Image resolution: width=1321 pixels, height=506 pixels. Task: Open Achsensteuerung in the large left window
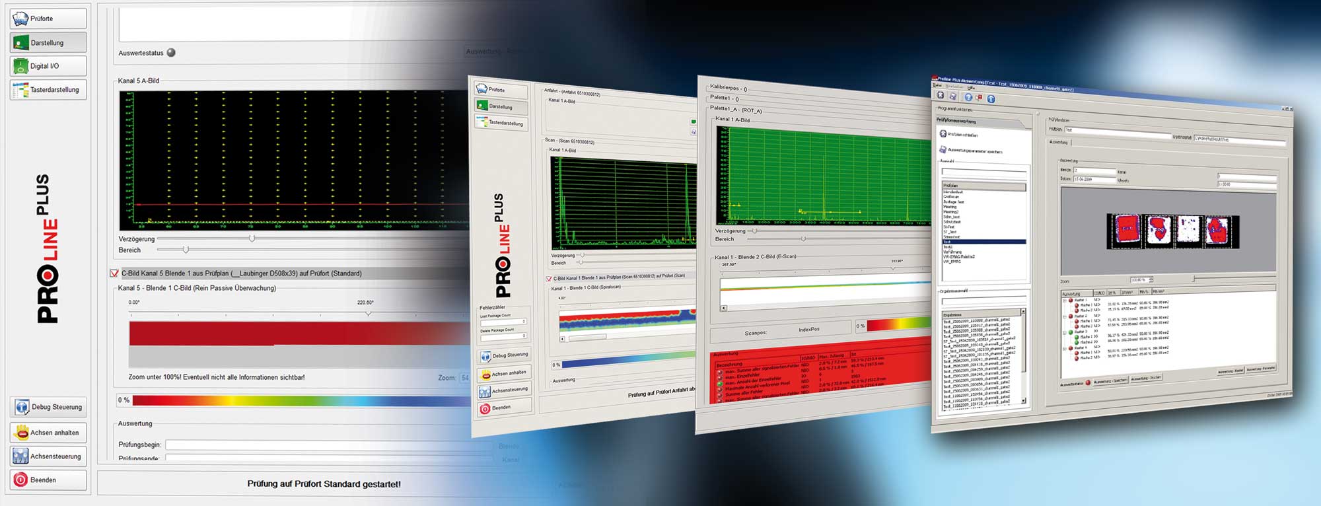(x=48, y=456)
